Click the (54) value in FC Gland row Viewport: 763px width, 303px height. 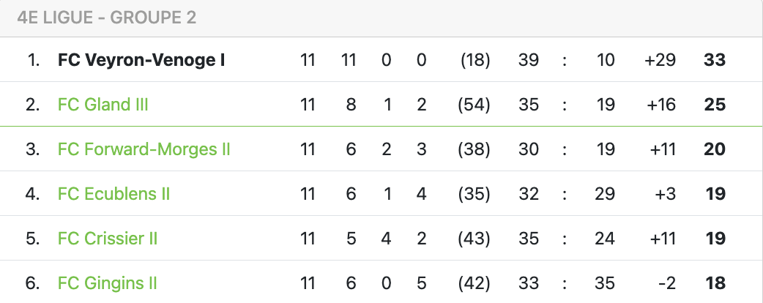tap(474, 105)
